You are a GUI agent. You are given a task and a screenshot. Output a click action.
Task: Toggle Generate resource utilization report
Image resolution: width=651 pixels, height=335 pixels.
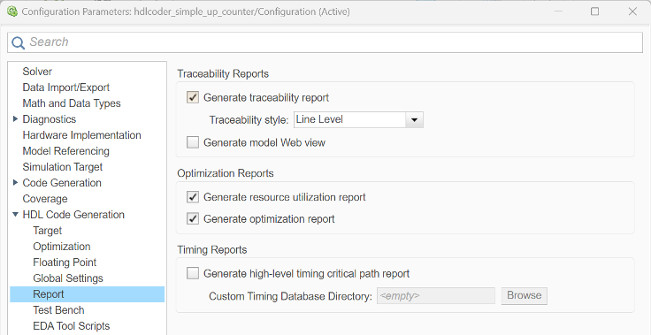(x=193, y=197)
